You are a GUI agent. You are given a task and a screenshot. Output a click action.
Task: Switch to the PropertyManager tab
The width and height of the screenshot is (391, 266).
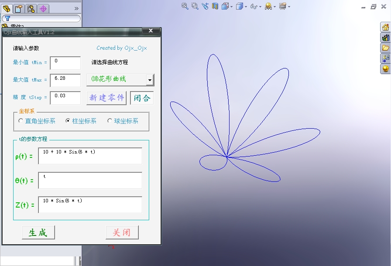pyautogui.click(x=19, y=9)
